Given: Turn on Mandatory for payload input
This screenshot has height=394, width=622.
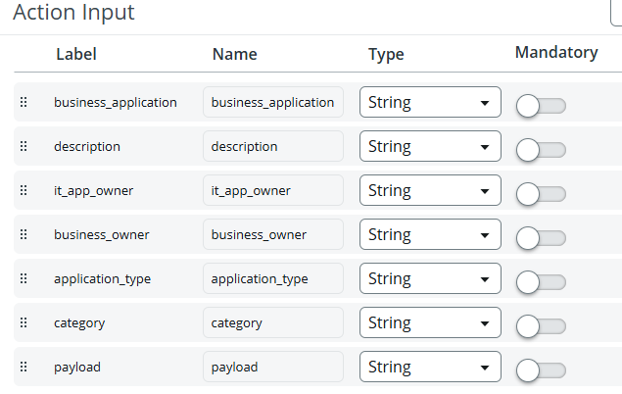Looking at the screenshot, I should pos(541,370).
